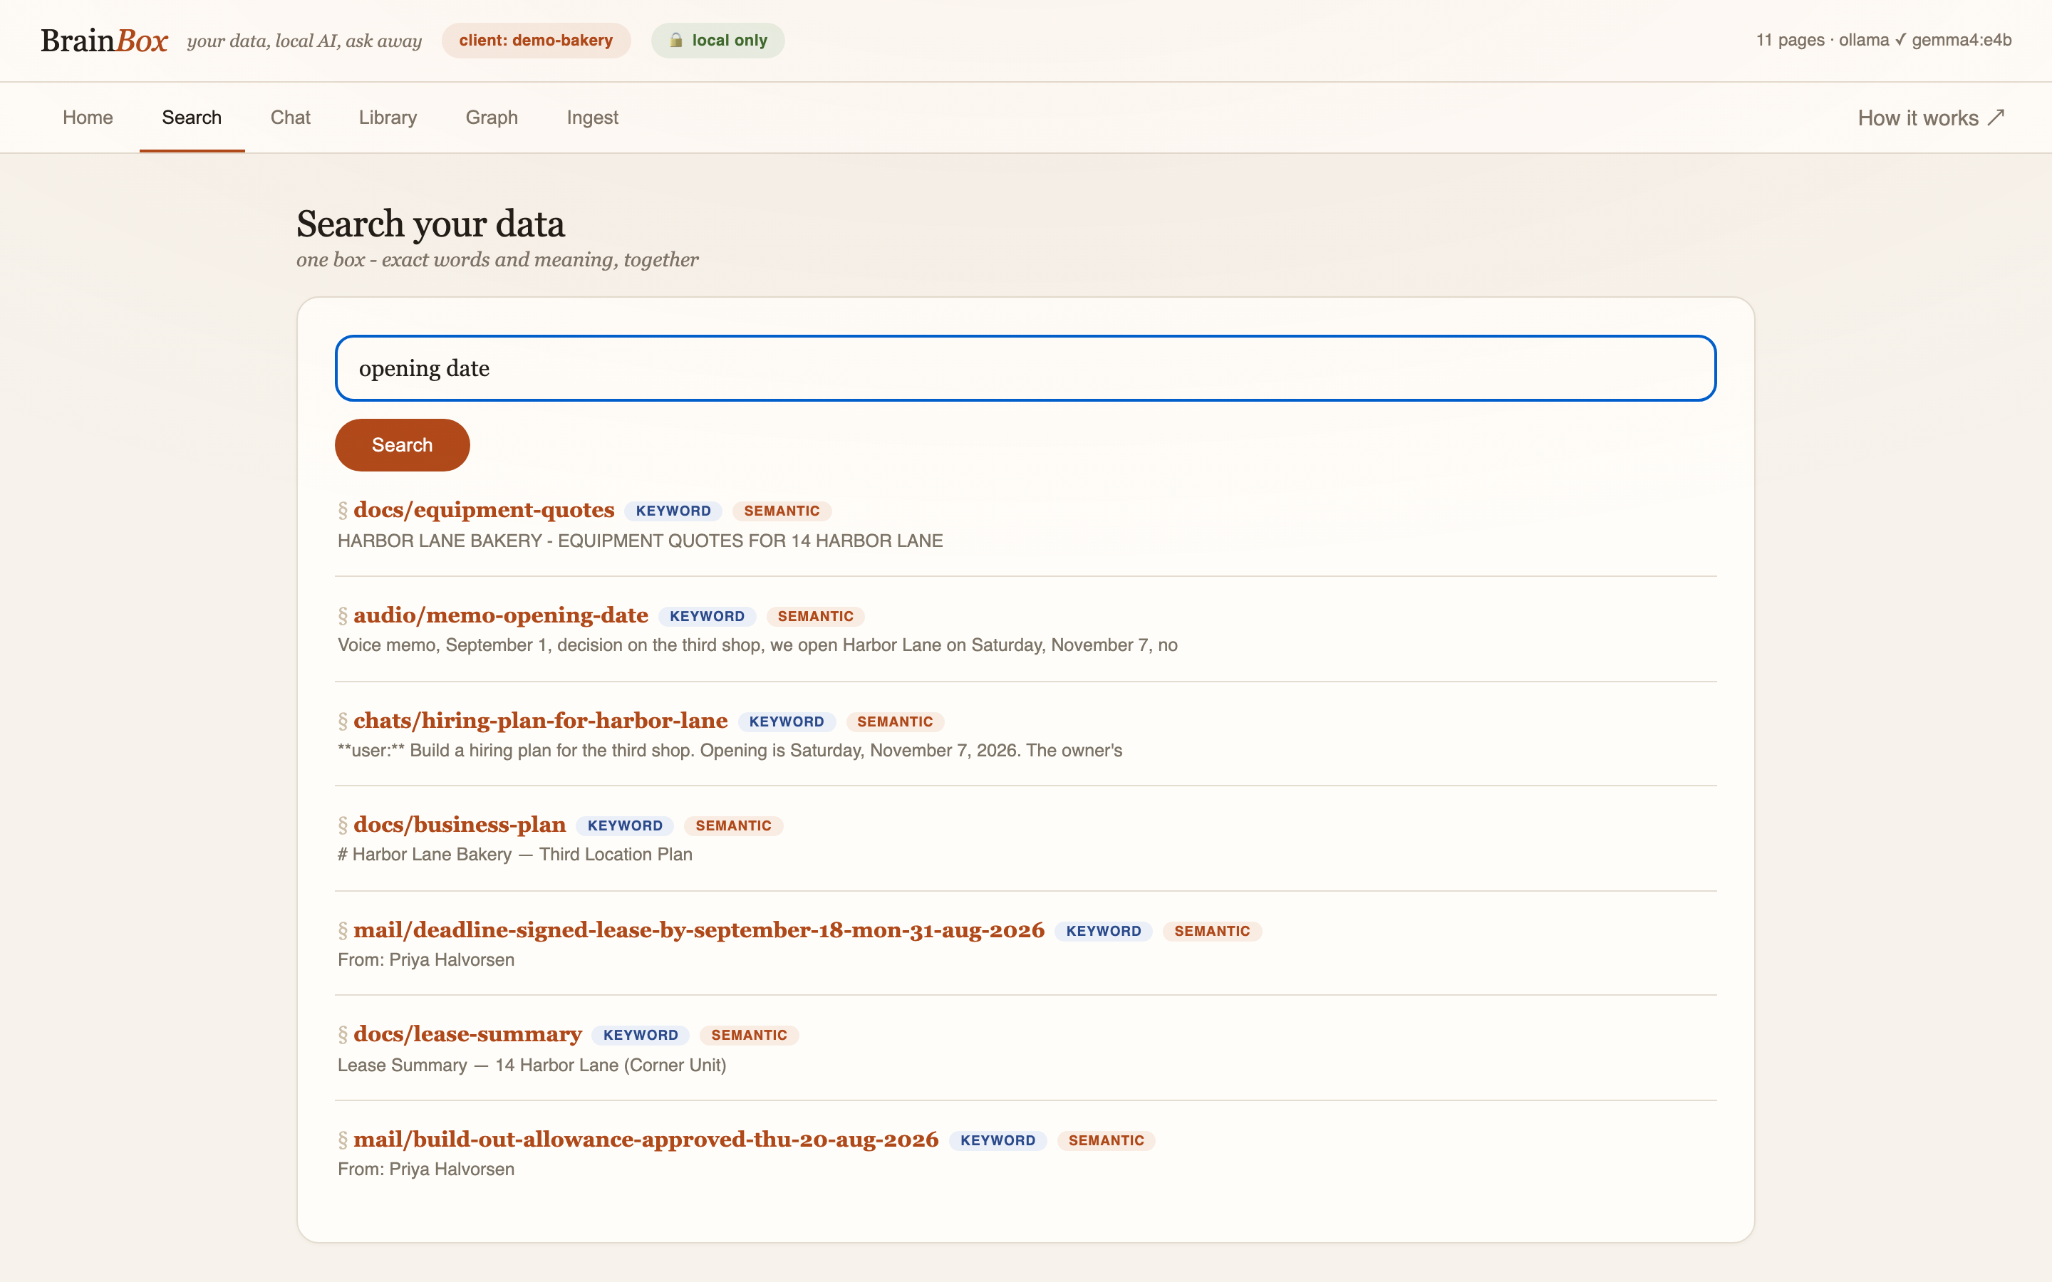This screenshot has width=2052, height=1282.
Task: Click the lock icon in local only badge
Action: point(675,40)
